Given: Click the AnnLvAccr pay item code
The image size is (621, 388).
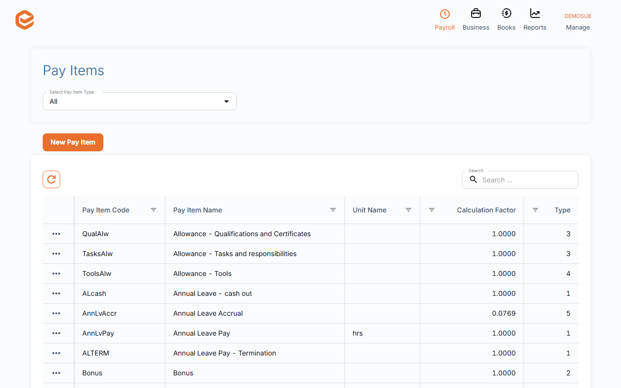Looking at the screenshot, I should point(99,313).
